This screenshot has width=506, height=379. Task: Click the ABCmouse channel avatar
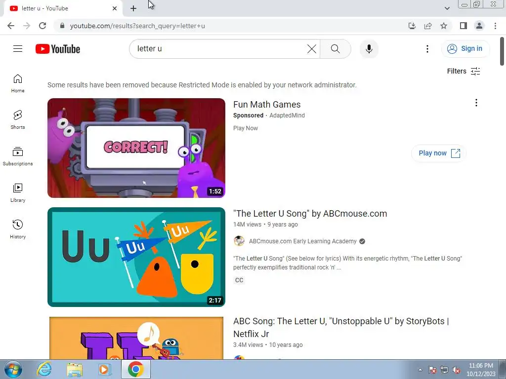(239, 241)
